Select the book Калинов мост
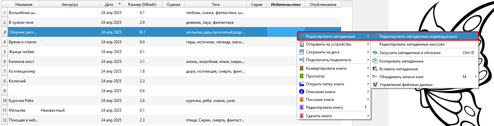This screenshot has width=494, height=126. [22, 62]
